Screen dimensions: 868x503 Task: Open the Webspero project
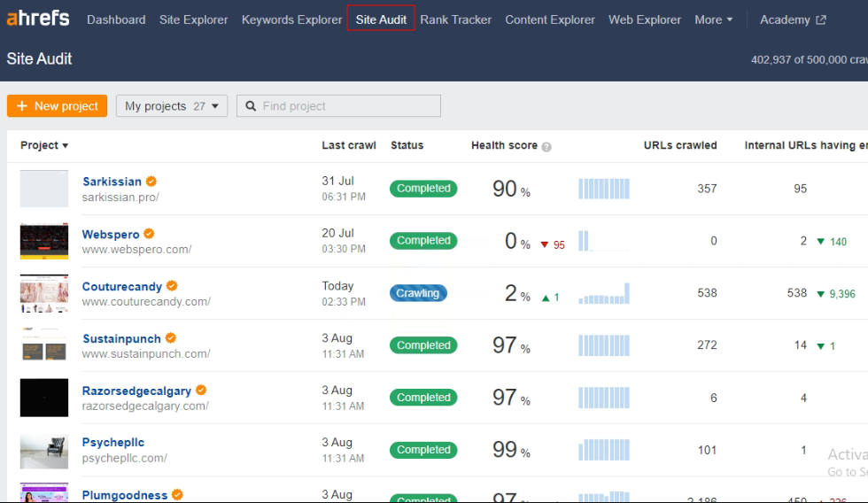tap(111, 234)
